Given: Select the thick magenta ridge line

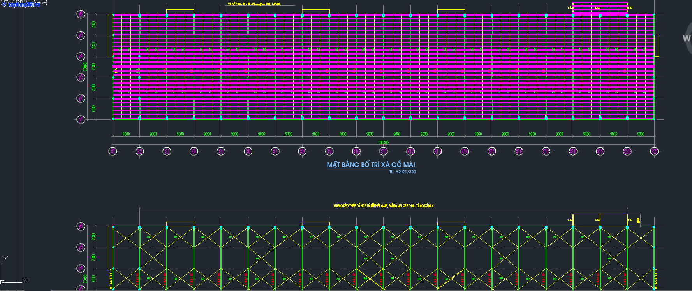Looking at the screenshot, I should tap(383, 67).
